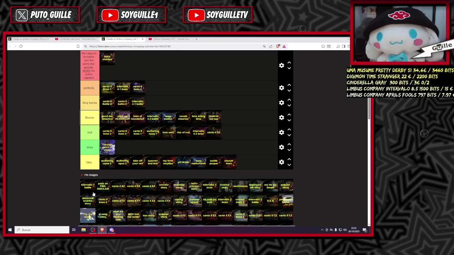The width and height of the screenshot is (454, 255).
Task: Select the Buena tier label
Action: (x=90, y=118)
